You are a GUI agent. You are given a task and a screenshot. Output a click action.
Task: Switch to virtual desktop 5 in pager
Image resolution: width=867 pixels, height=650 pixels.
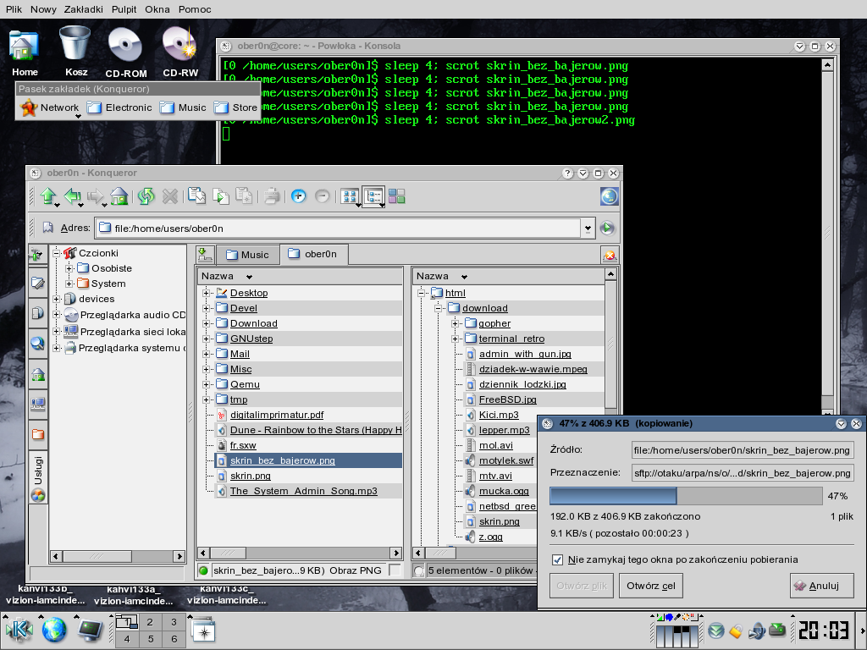click(150, 638)
